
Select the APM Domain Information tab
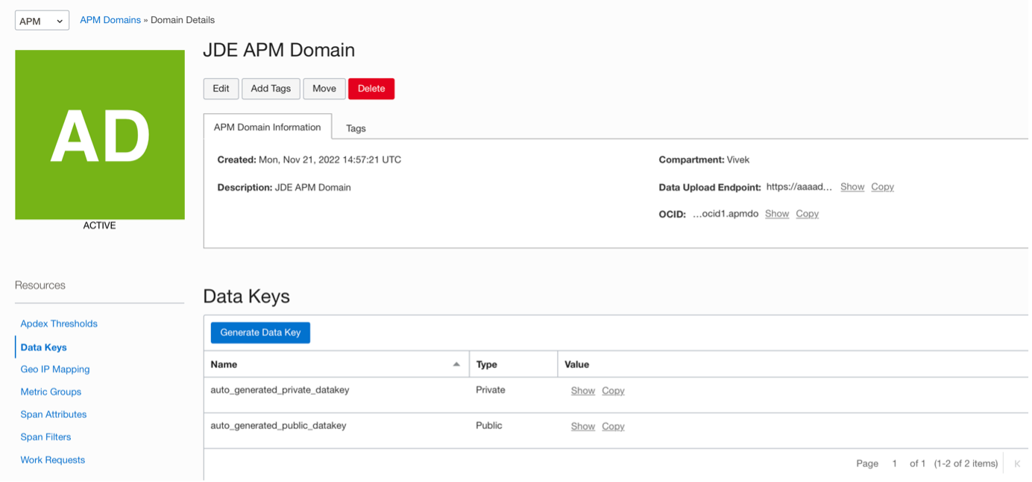point(267,127)
